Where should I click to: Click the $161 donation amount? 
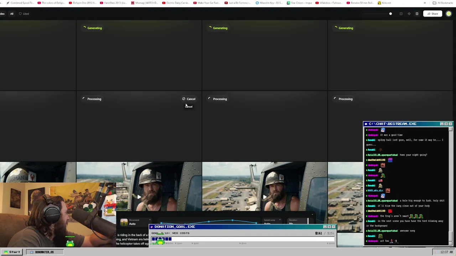pyautogui.click(x=318, y=233)
